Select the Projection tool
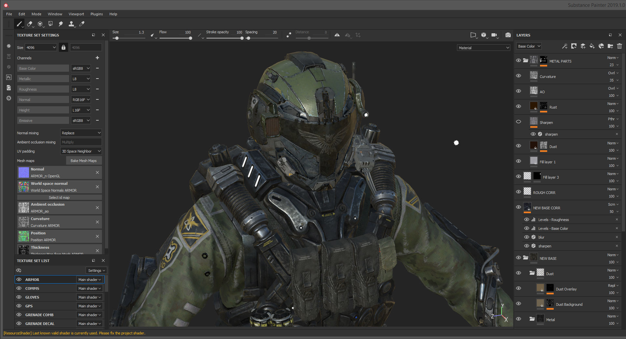 click(40, 24)
